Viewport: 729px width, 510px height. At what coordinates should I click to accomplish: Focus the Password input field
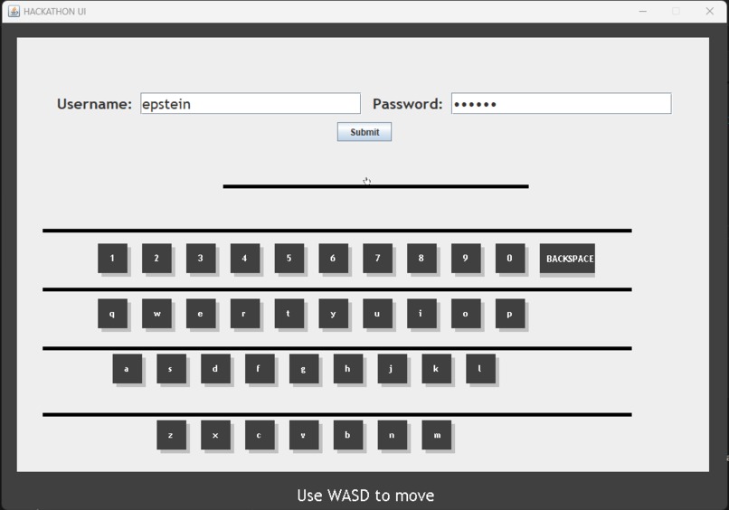(561, 103)
